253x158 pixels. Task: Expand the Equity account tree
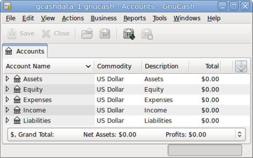[x=7, y=89]
